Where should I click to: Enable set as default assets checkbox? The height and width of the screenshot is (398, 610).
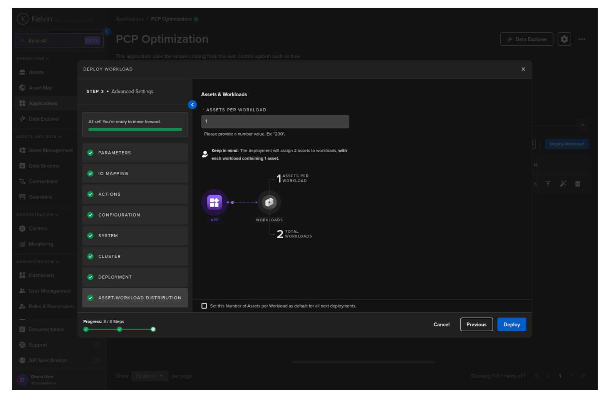click(204, 306)
